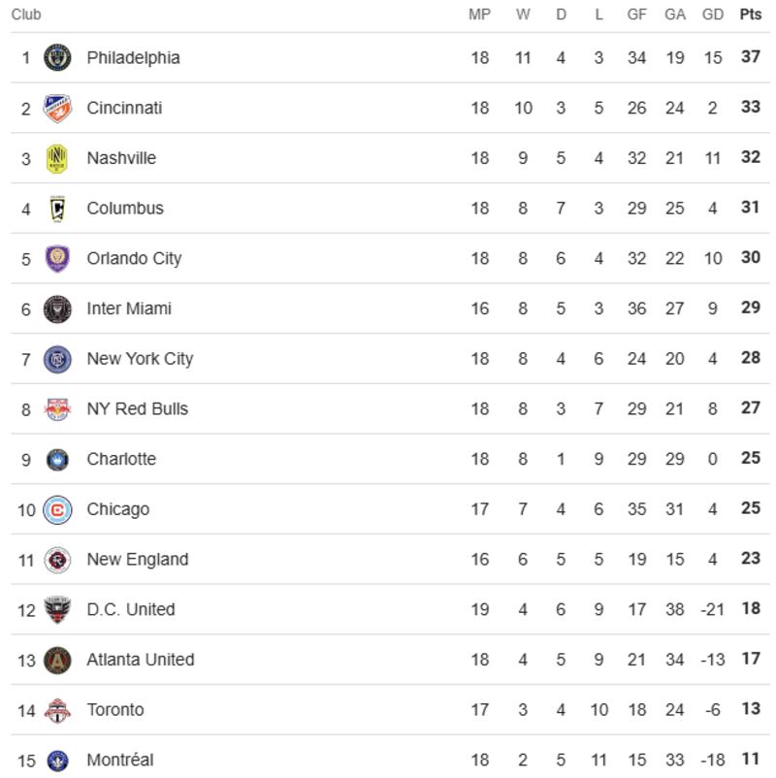Screen dimensions: 776x778
Task: Click the Philadelphia Union club crest
Action: click(x=57, y=57)
